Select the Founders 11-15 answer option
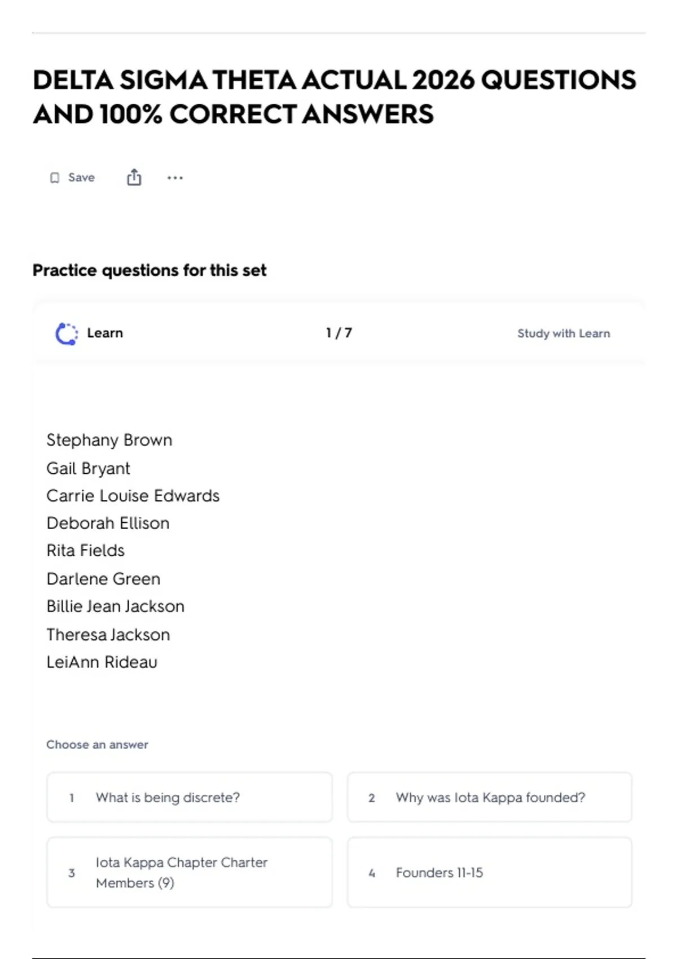 pyautogui.click(x=490, y=872)
